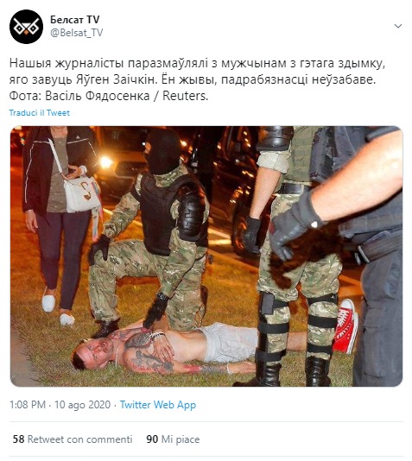Screen dimensions: 412x461
Task: Click the tweet's first text line
Action: 197,64
